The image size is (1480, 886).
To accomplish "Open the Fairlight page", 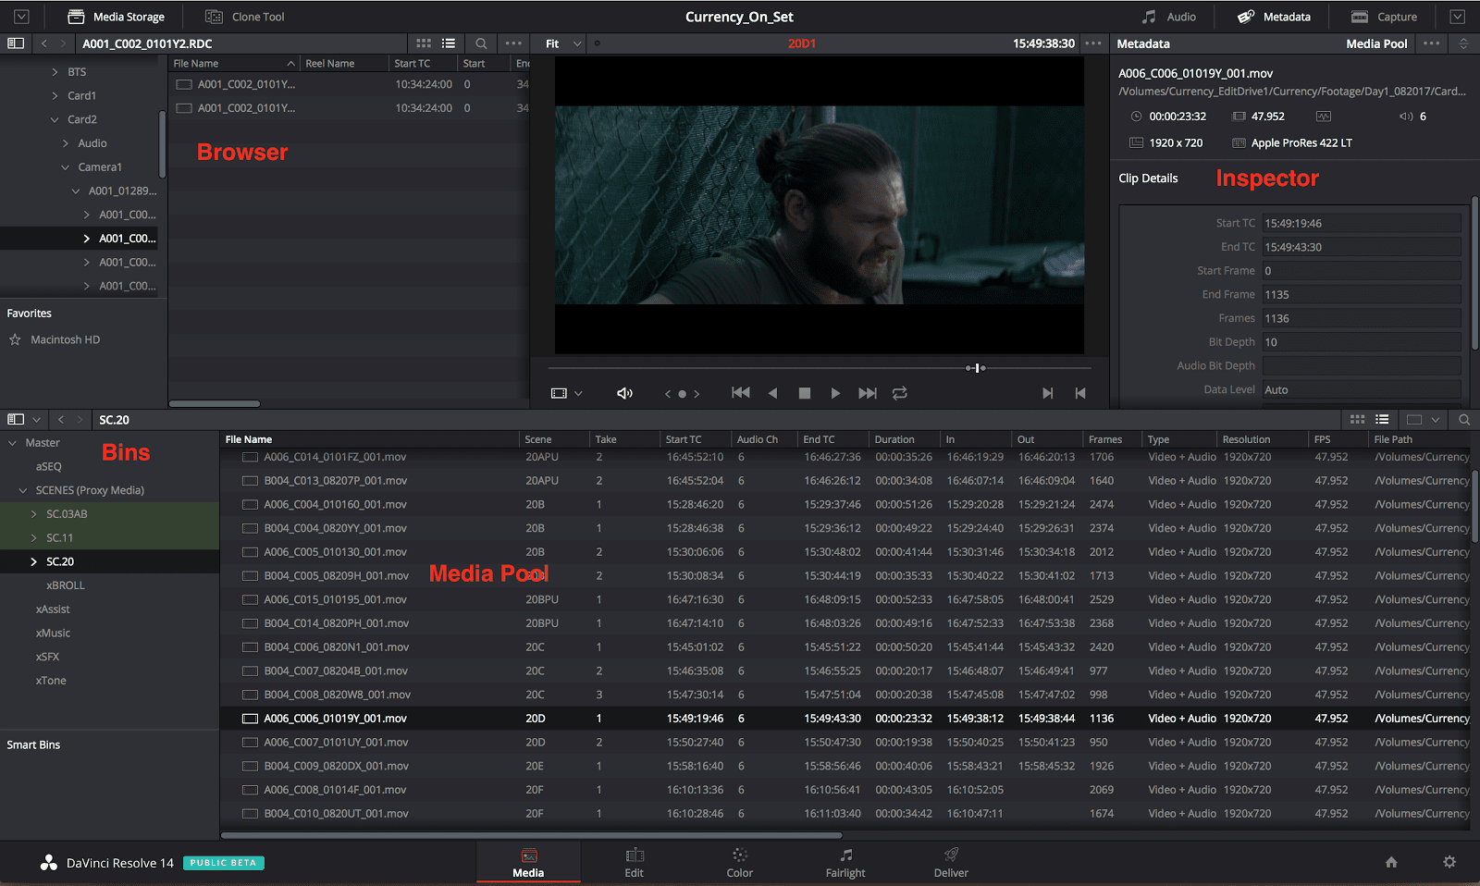I will [845, 862].
